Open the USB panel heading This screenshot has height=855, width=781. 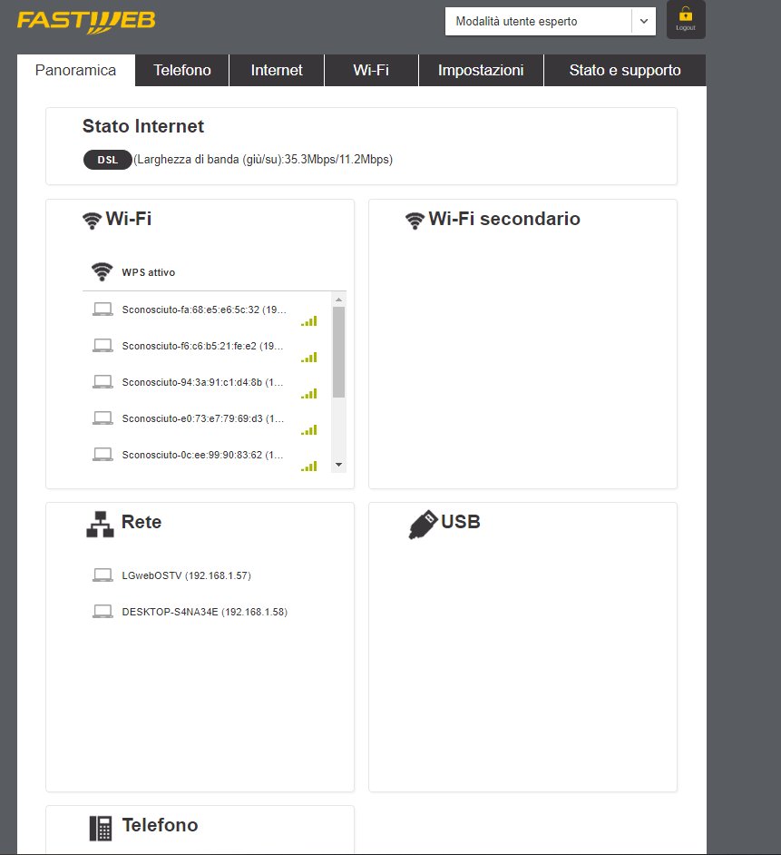(x=461, y=522)
